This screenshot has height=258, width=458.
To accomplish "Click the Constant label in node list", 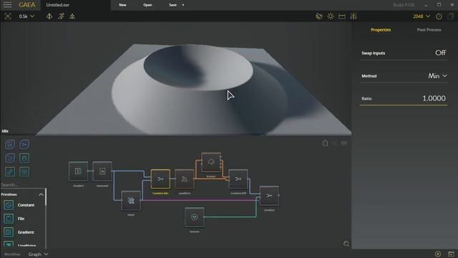I will tap(26, 205).
